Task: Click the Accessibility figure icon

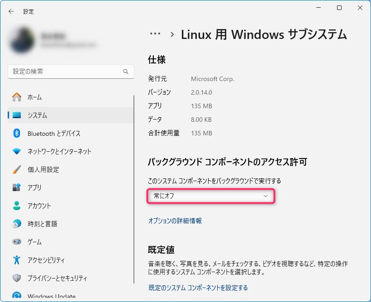Action: pos(17,260)
